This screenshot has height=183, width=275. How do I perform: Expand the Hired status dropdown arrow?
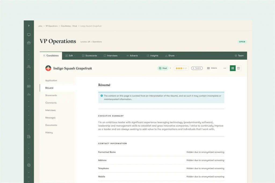pos(170,68)
